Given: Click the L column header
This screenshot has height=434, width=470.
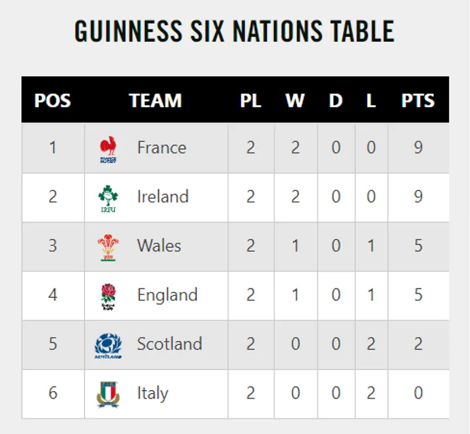Looking at the screenshot, I should [371, 100].
